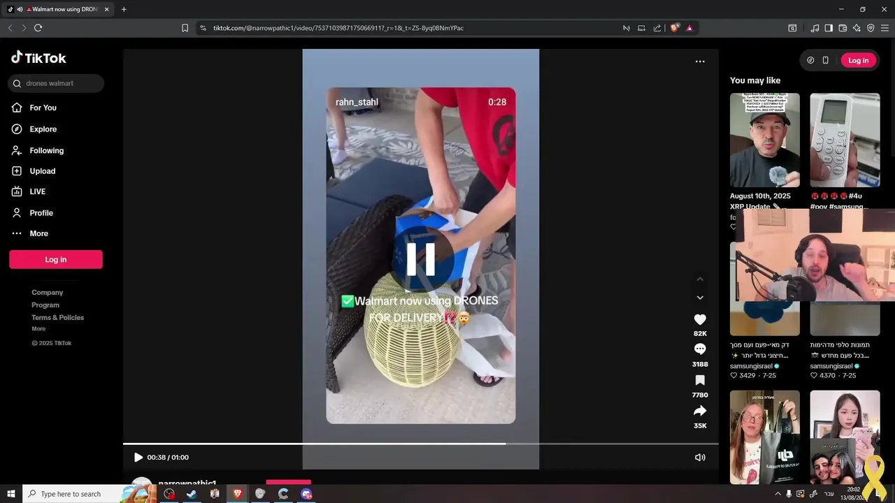Image resolution: width=895 pixels, height=503 pixels.
Task: Share the video with the arrow icon
Action: 700,411
